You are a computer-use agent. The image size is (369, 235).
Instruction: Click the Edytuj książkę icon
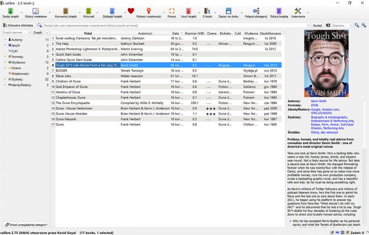click(279, 11)
